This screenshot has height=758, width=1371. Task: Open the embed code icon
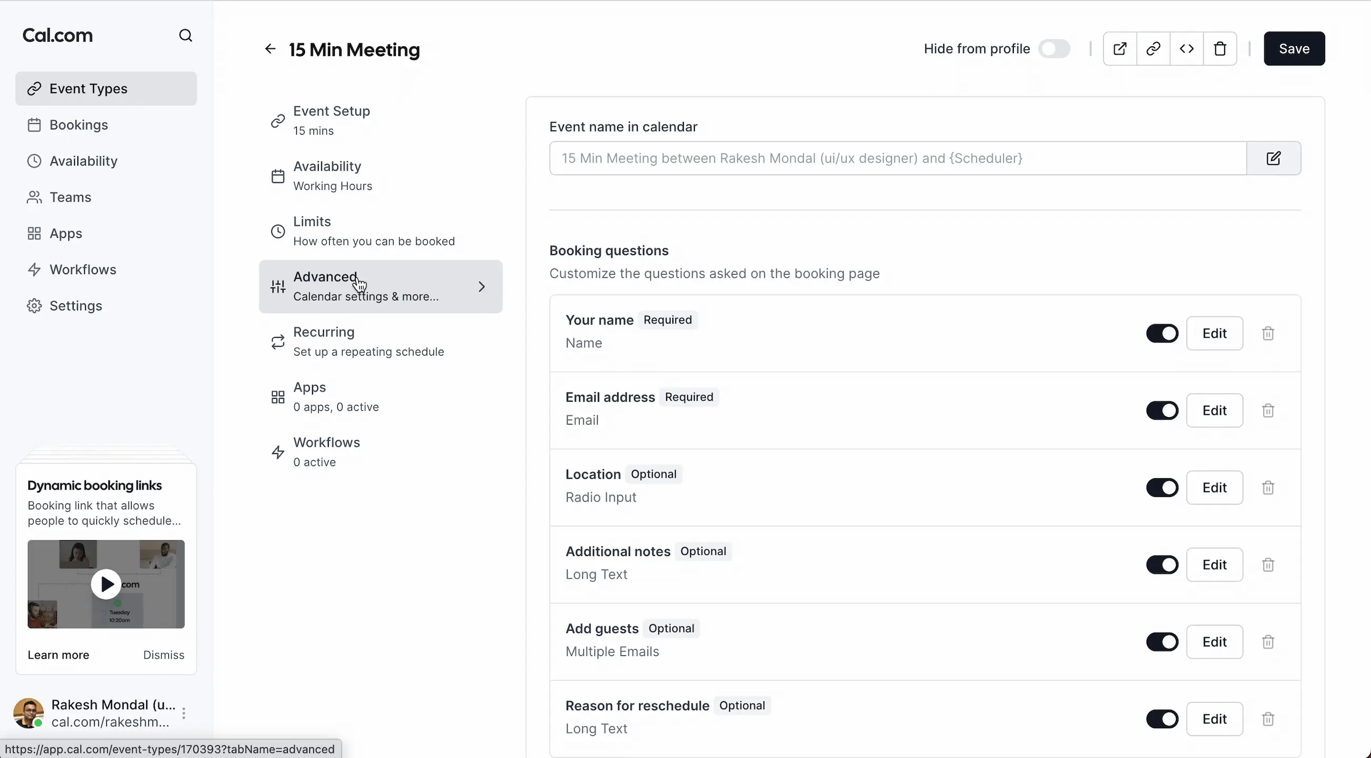pos(1186,48)
